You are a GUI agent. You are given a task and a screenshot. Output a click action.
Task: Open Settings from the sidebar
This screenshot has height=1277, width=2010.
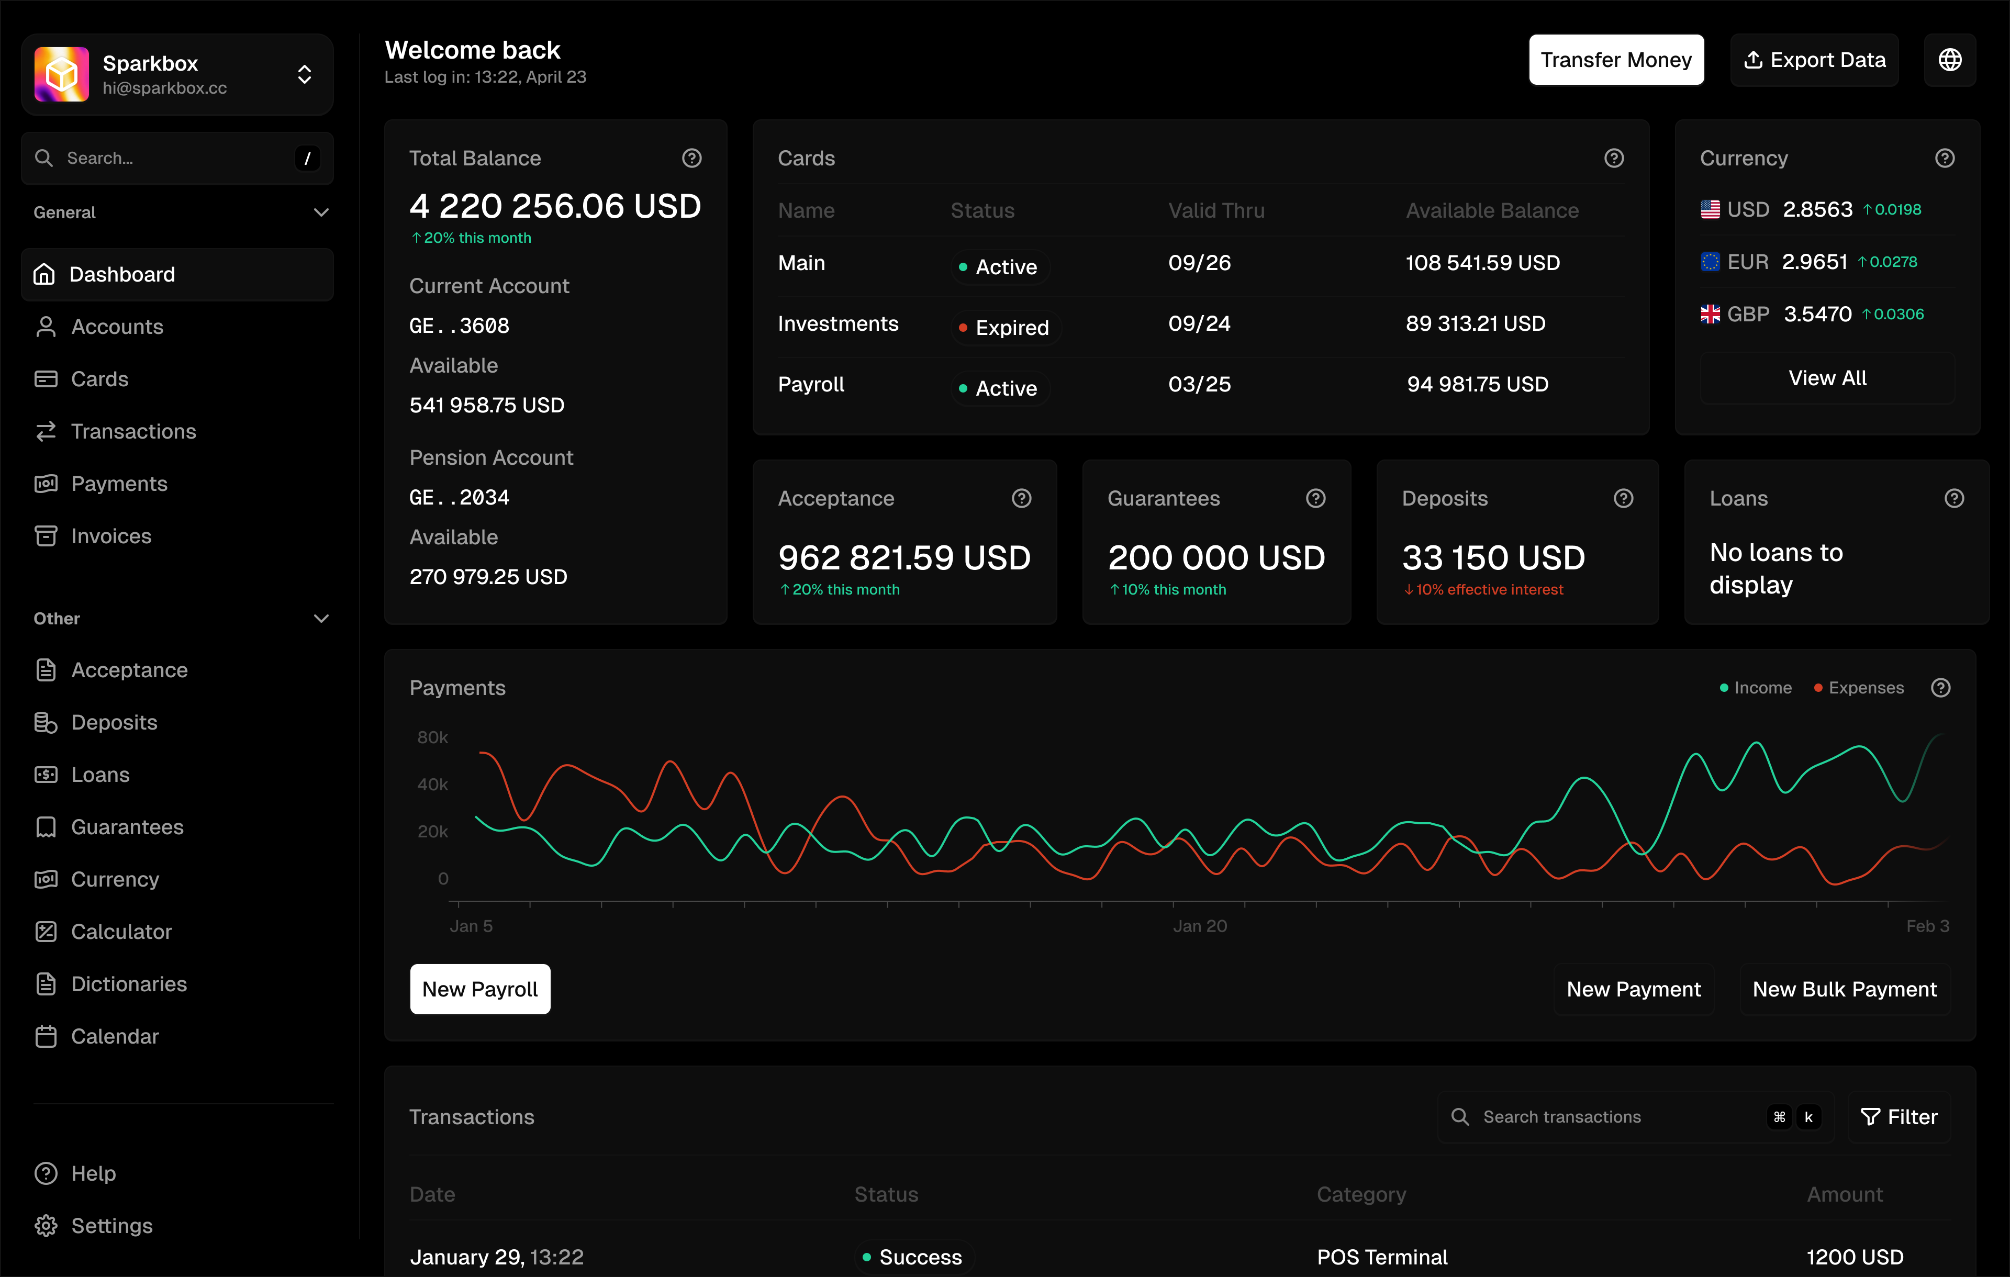click(111, 1225)
